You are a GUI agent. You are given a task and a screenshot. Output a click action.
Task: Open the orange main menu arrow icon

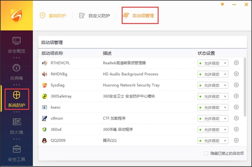pyautogui.click(x=222, y=4)
